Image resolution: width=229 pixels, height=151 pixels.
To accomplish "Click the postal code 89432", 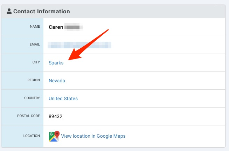I will click(x=55, y=116).
